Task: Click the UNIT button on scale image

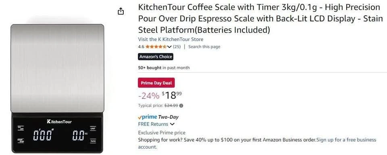Action: pyautogui.click(x=93, y=128)
